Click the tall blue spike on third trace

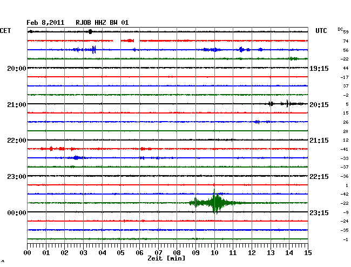click(94, 50)
